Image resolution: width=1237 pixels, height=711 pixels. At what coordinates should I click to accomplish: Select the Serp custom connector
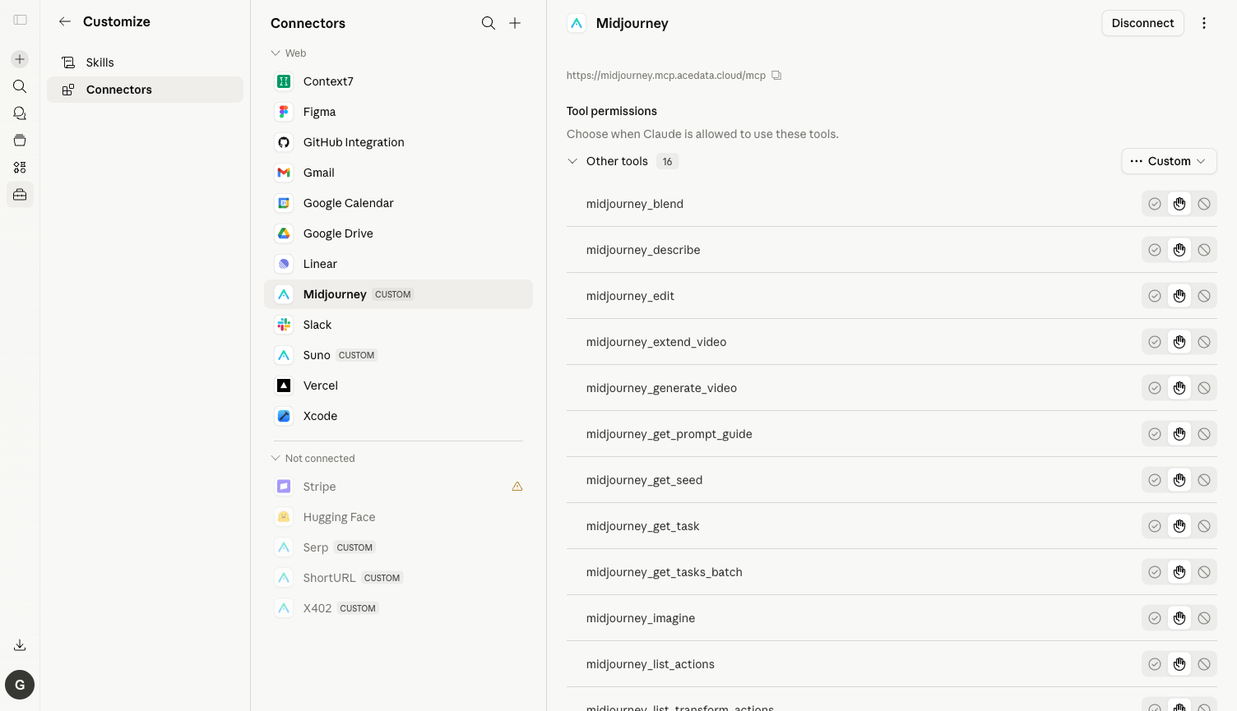click(398, 547)
